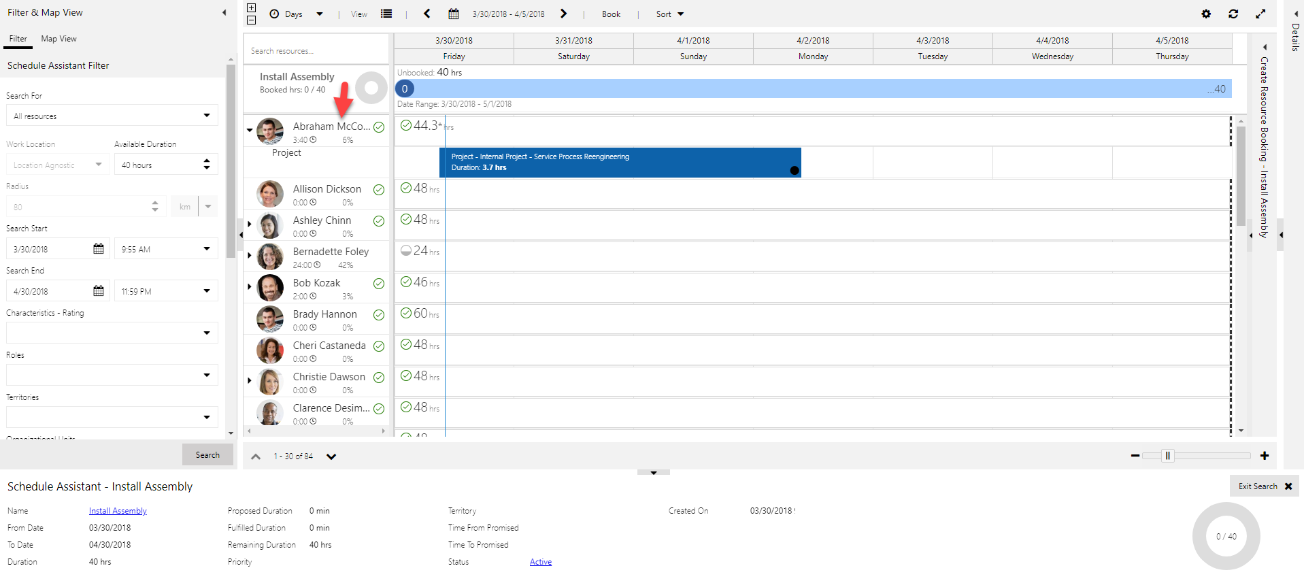Screen dimensions: 1304x583
Task: Switch to list view icon
Action: click(x=386, y=14)
